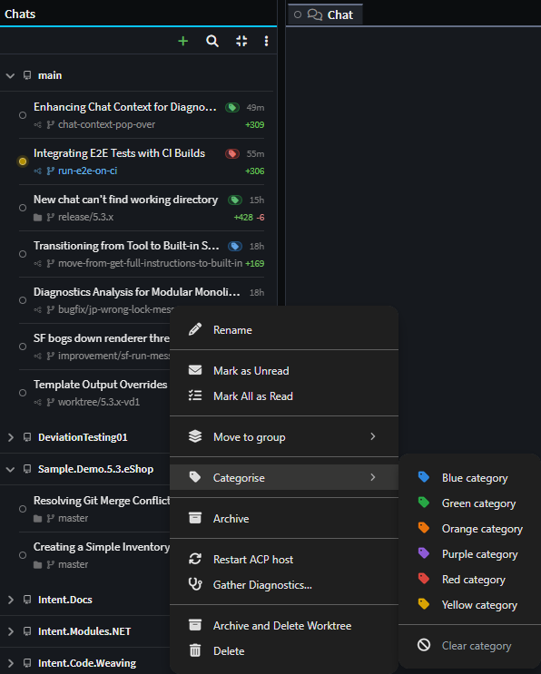The width and height of the screenshot is (541, 674).
Task: Click folder icon beside release/5.3.x
Action: (38, 218)
